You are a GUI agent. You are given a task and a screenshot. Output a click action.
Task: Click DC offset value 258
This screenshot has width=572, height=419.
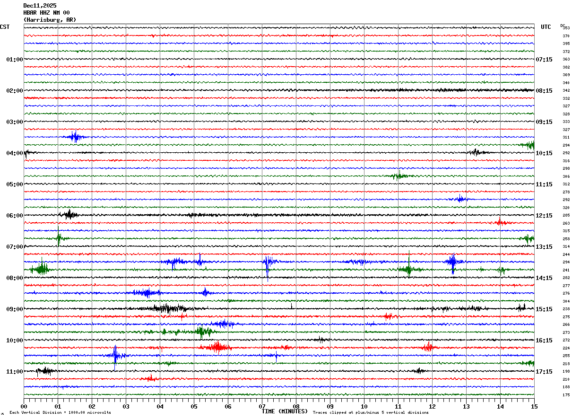tap(566, 239)
